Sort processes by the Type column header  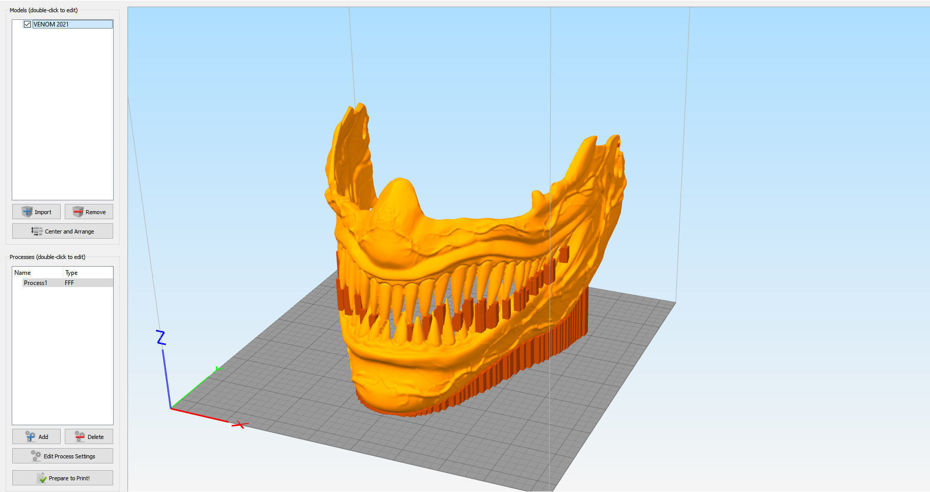[x=88, y=273]
